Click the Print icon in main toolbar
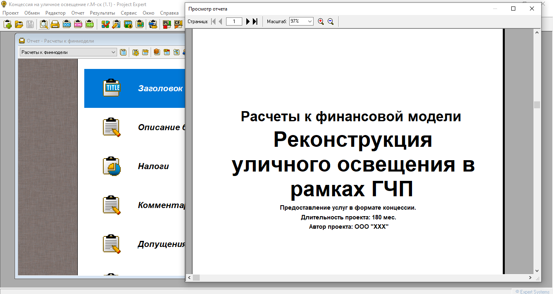 click(55, 24)
